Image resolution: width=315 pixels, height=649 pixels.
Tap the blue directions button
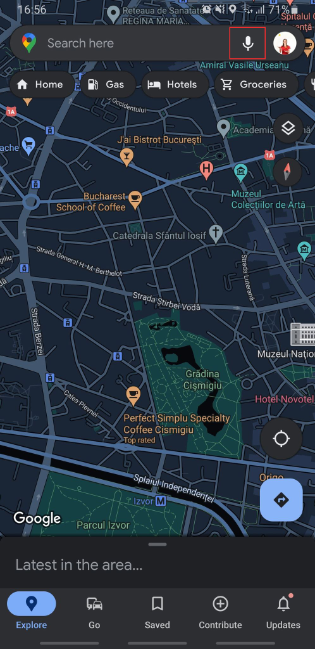(281, 499)
